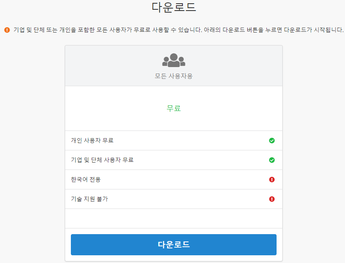The width and height of the screenshot is (345, 263).
Task: Select the 기술 지원 불가 row text
Action: tap(89, 199)
